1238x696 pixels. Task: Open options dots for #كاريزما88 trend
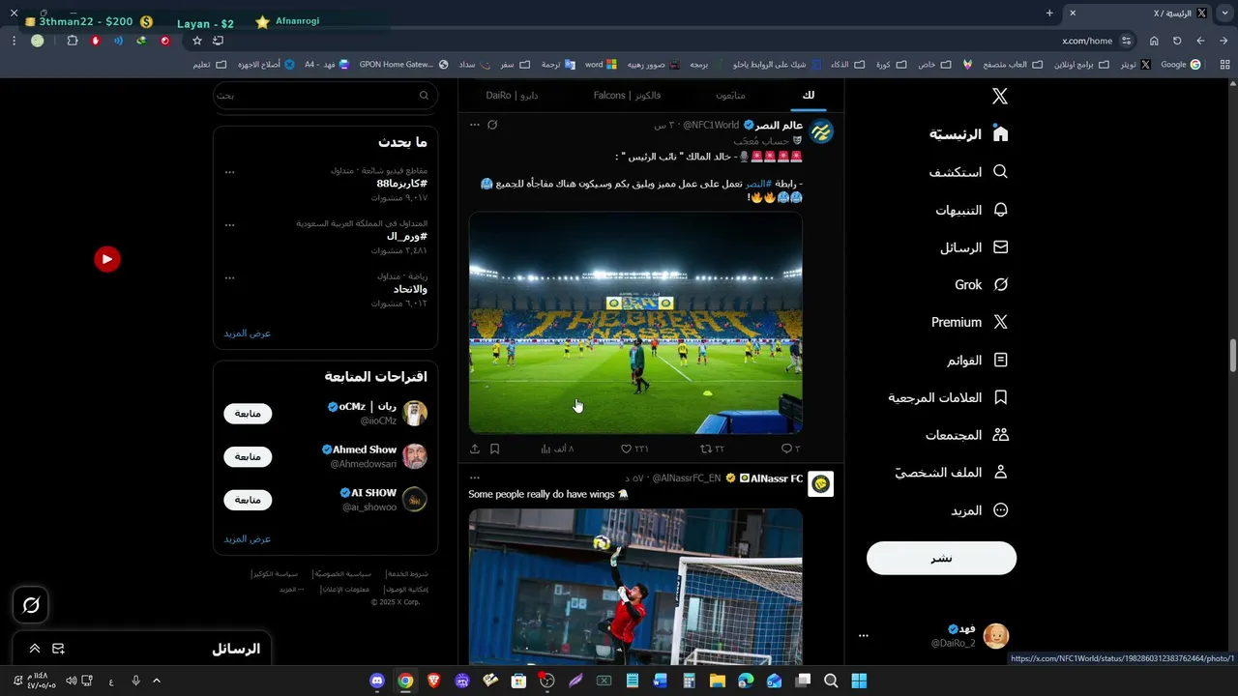pos(229,171)
